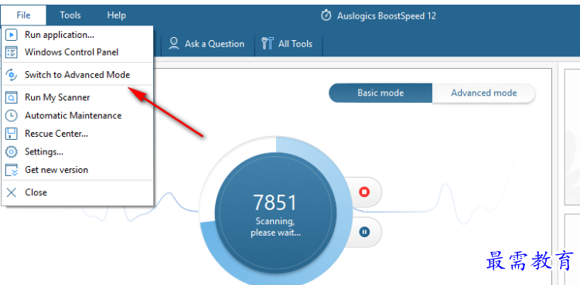Image resolution: width=580 pixels, height=285 pixels.
Task: Click the Settings gear icon in menu
Action: point(12,152)
